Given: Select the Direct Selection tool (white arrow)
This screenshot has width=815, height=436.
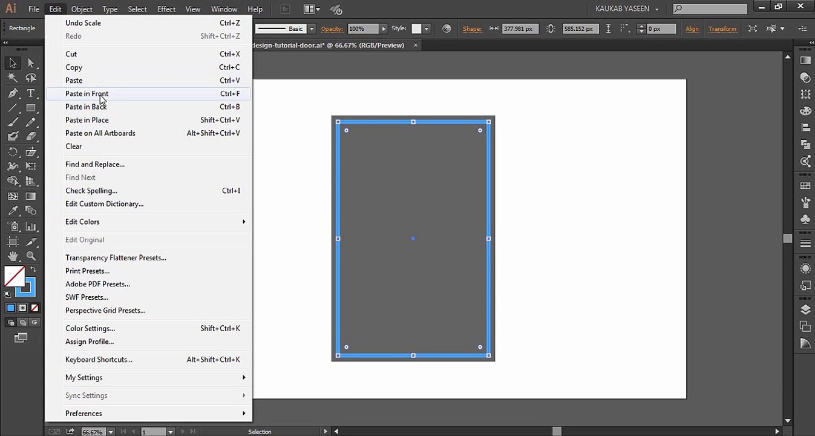Looking at the screenshot, I should pos(31,63).
